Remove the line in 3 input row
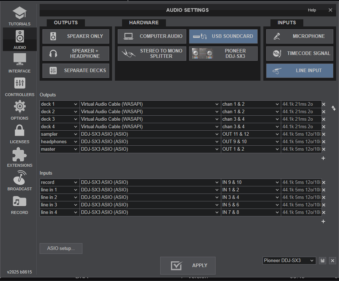This screenshot has width=339, height=281. (324, 205)
